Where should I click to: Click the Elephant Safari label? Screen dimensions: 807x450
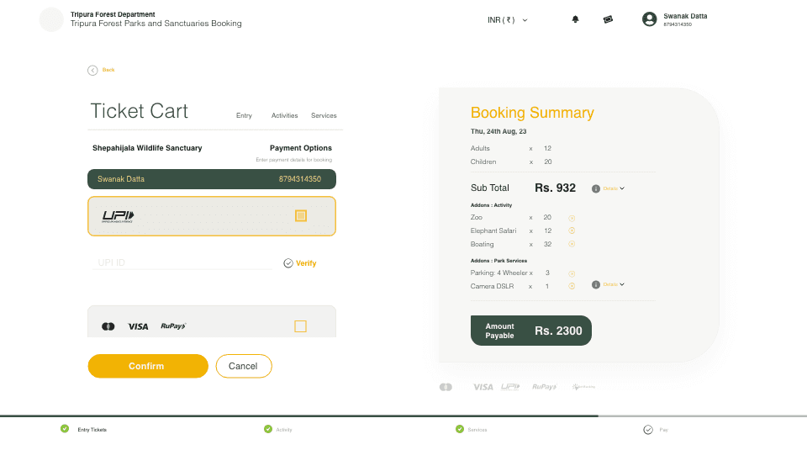click(493, 230)
